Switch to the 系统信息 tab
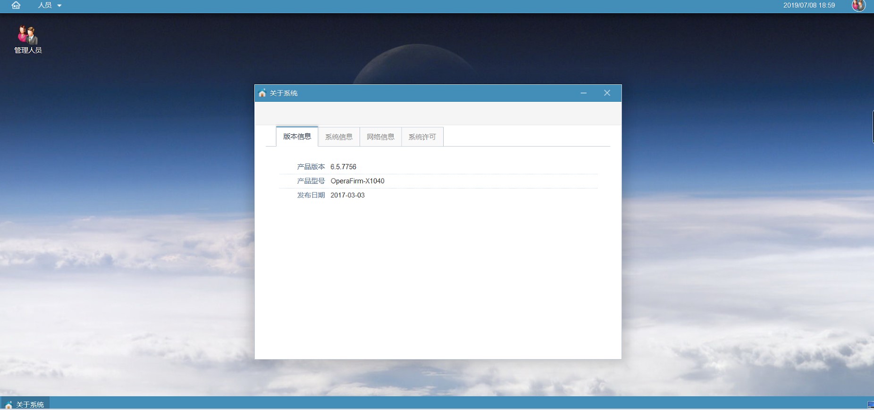The width and height of the screenshot is (874, 410). pyautogui.click(x=339, y=137)
